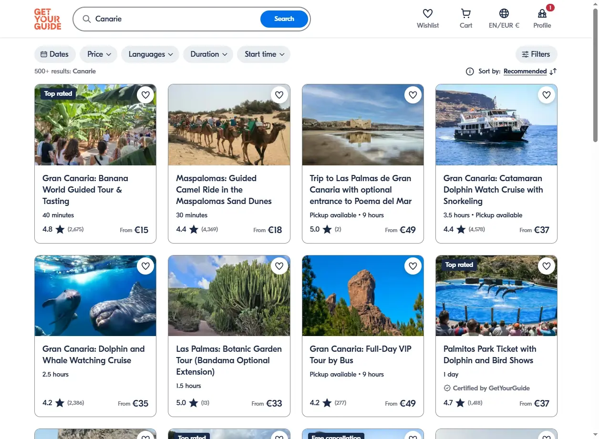Viewport: 599px width, 439px height.
Task: Click the cactus botanic garden photo
Action: pos(229,296)
